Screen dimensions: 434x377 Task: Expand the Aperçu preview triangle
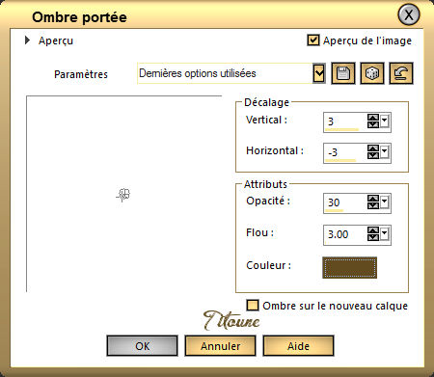pos(28,40)
